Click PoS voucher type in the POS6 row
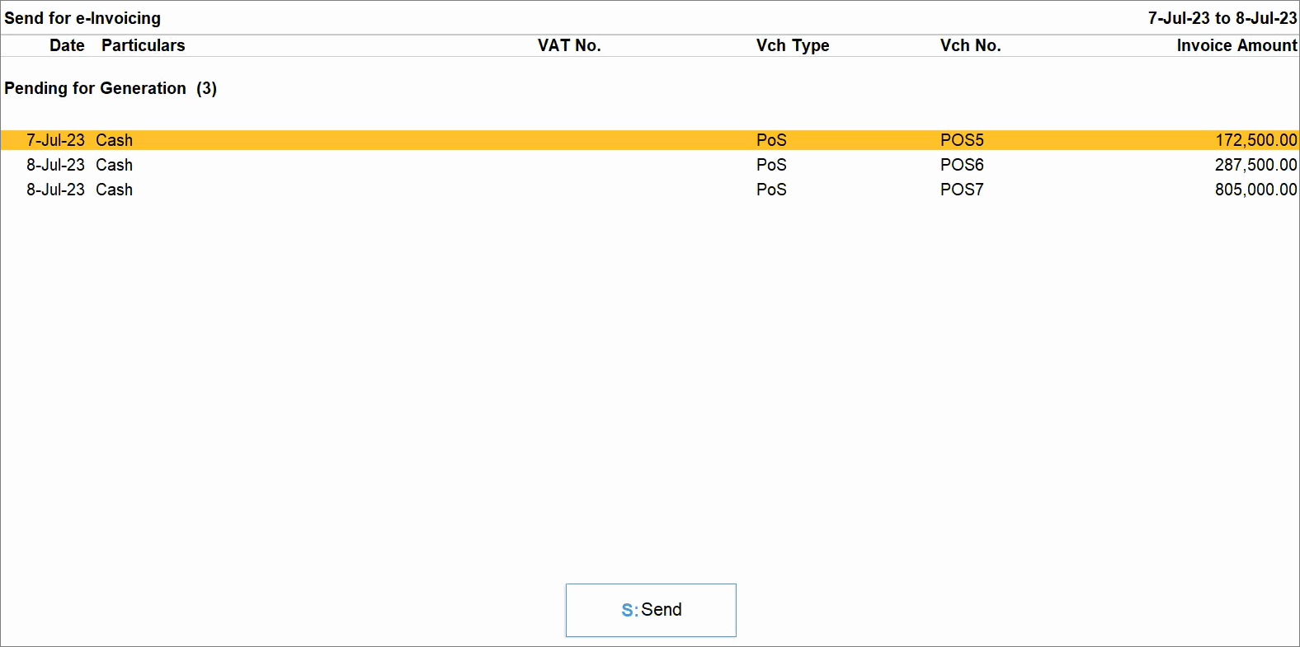The image size is (1300, 647). [771, 165]
